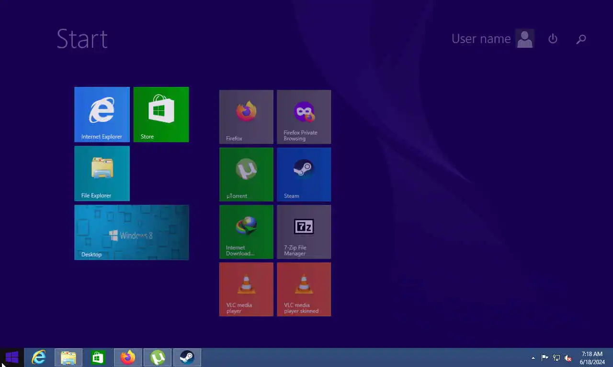Open the Internet Explorer tile
Image resolution: width=613 pixels, height=367 pixels.
click(102, 114)
